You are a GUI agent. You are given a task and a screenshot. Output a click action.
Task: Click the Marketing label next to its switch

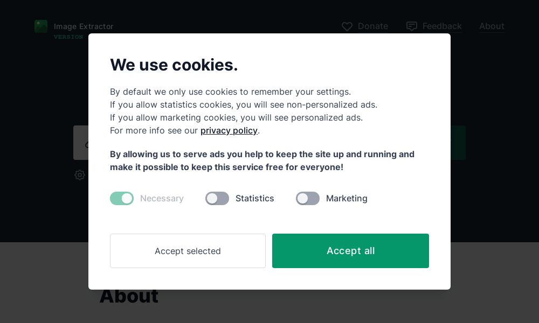[x=347, y=198]
